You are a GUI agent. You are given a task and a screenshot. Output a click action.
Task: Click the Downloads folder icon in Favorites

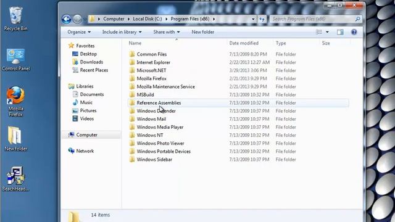[75, 62]
